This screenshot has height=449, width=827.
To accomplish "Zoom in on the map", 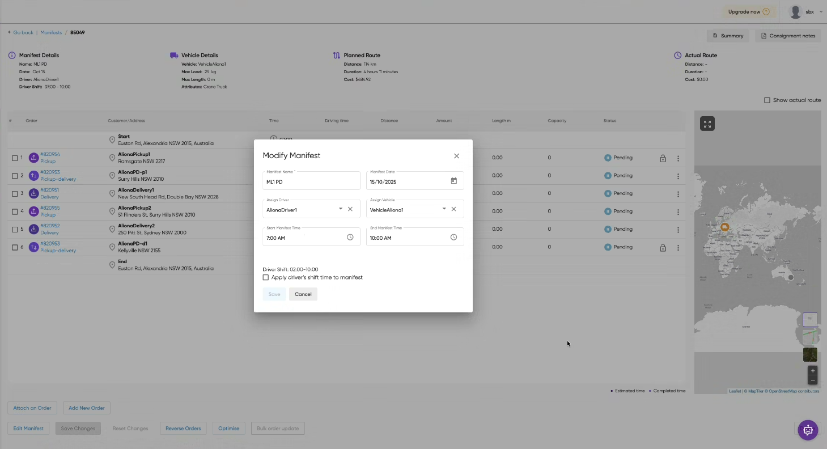I will [813, 371].
